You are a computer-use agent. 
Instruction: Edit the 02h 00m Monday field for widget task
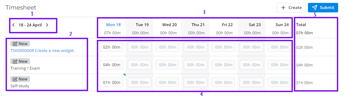coord(111,47)
